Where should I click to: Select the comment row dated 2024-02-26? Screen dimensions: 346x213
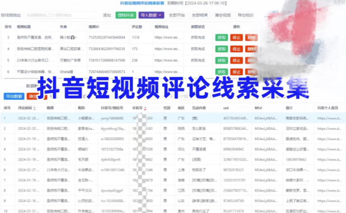pos(173,118)
